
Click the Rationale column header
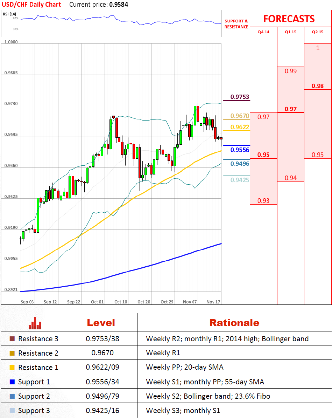[234, 323]
